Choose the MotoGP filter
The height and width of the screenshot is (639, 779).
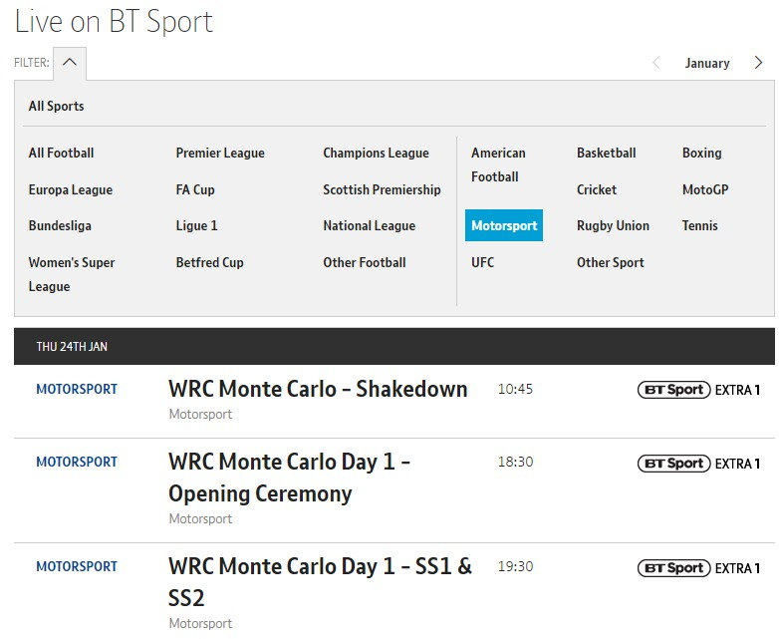705,189
